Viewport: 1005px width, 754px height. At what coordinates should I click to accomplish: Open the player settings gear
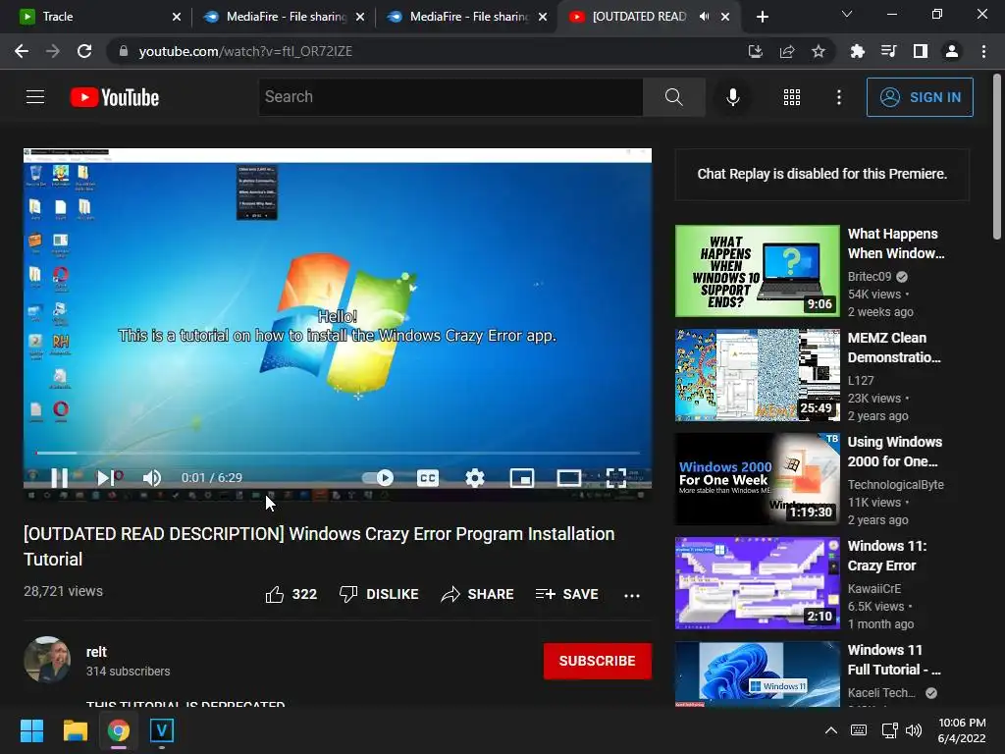coord(474,478)
